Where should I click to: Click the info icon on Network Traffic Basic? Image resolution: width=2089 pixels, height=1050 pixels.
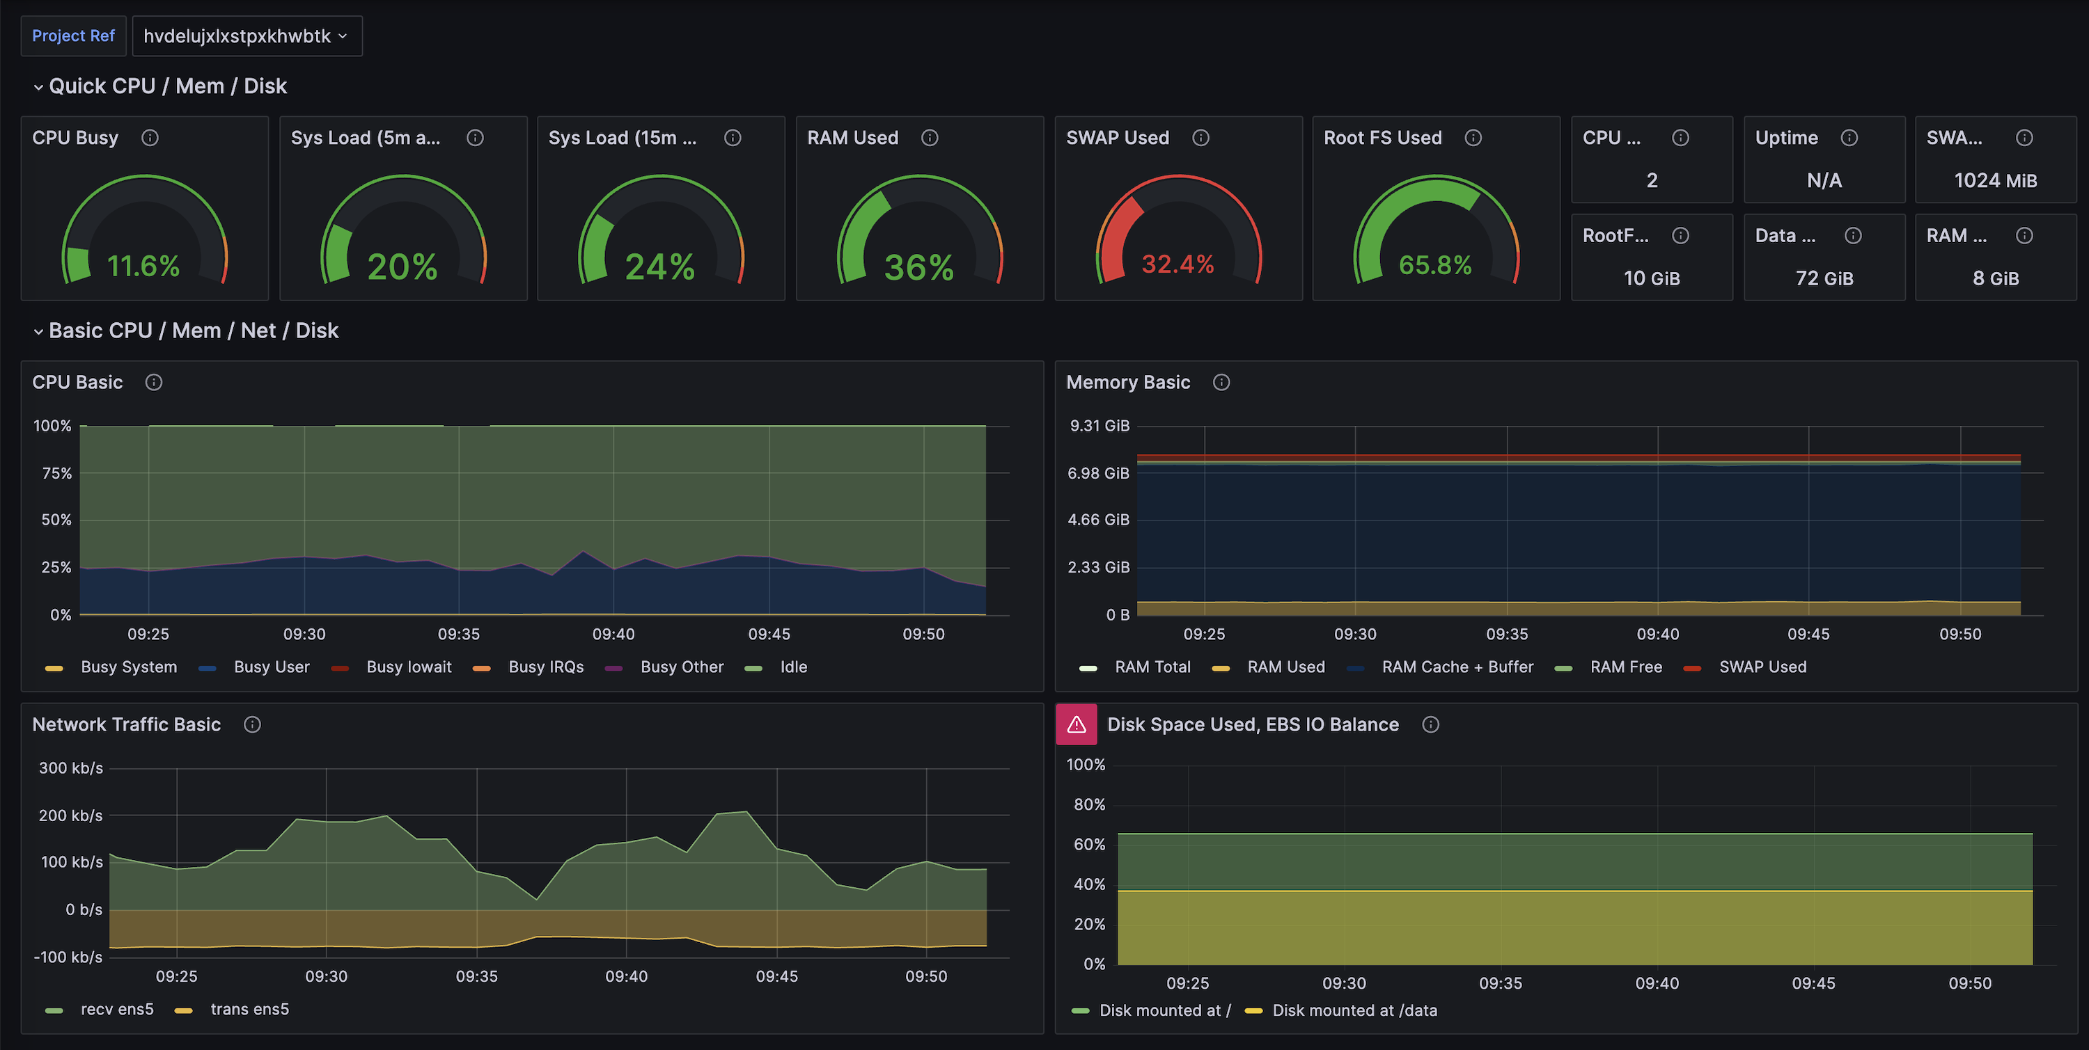tap(251, 724)
